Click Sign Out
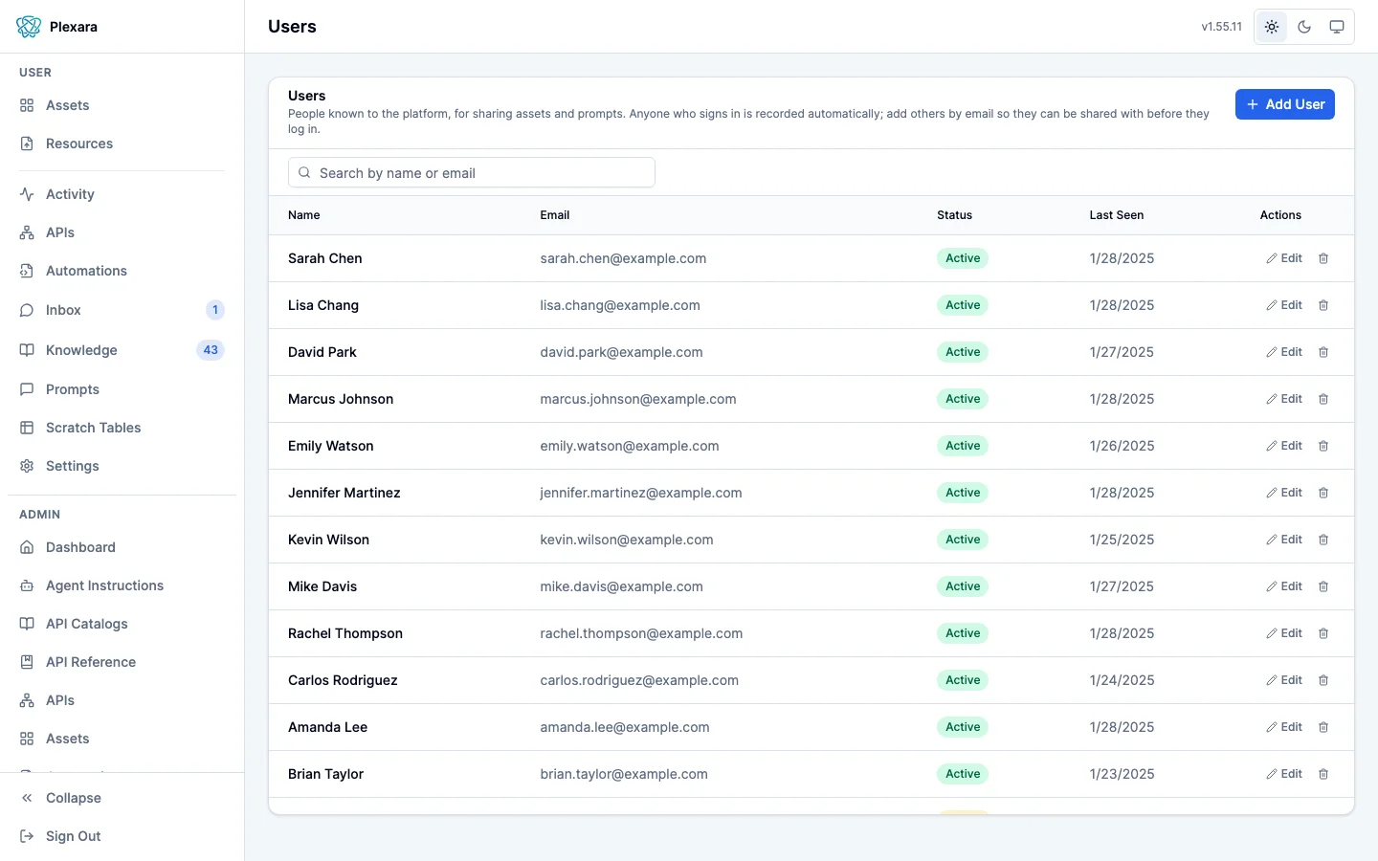This screenshot has width=1378, height=861. click(122, 836)
